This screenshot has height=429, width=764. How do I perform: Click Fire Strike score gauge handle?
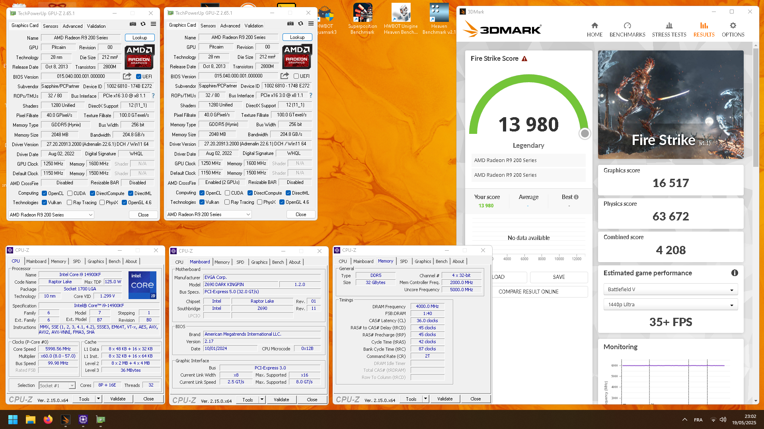(x=585, y=134)
